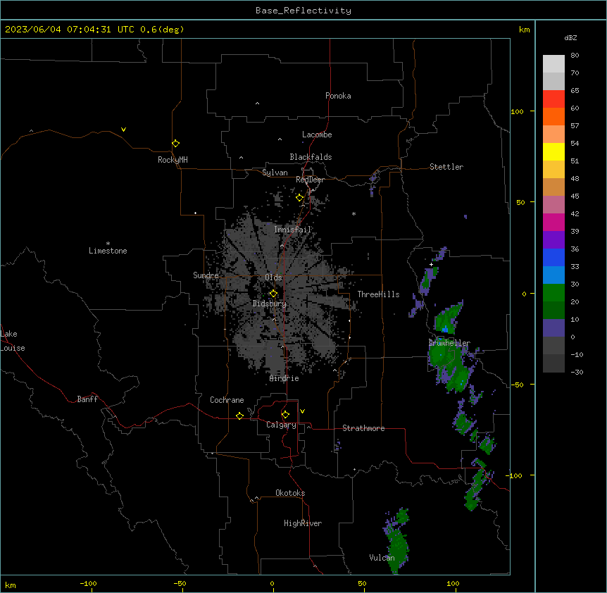Click the yellow diamond between Olds and Didsbury
Image resolution: width=607 pixels, height=593 pixels.
(x=273, y=294)
